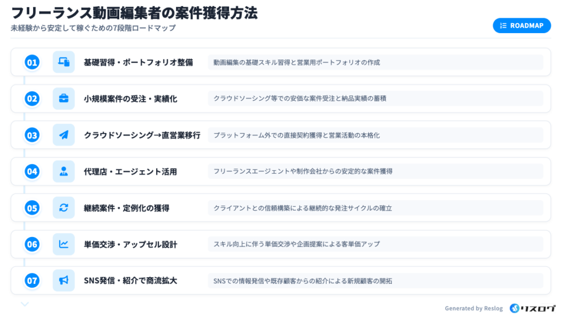The image size is (565, 317).
Task: Click the SNS発信・紹介で商流拡大 title
Action: point(130,281)
